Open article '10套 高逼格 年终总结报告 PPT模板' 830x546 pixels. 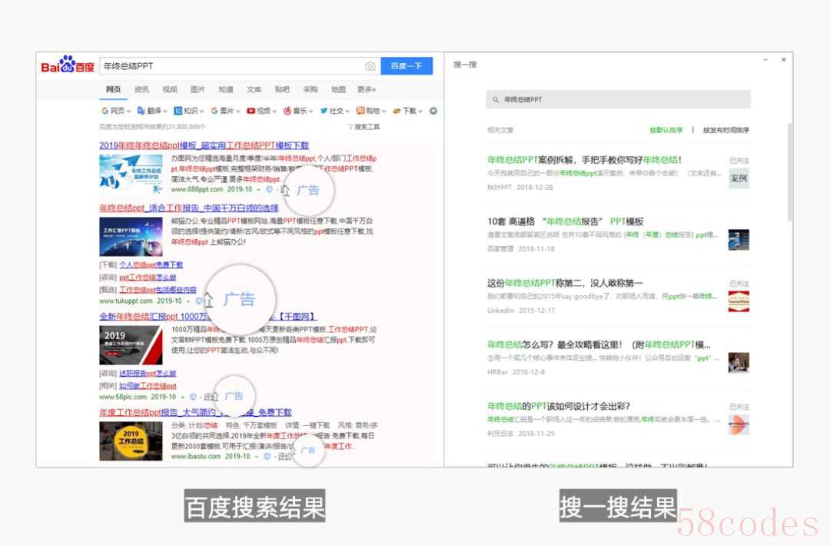566,221
